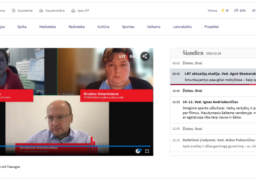The image size is (256, 180).
Task: Select LRT aktualijų studija programme entry
Action: tap(213, 77)
